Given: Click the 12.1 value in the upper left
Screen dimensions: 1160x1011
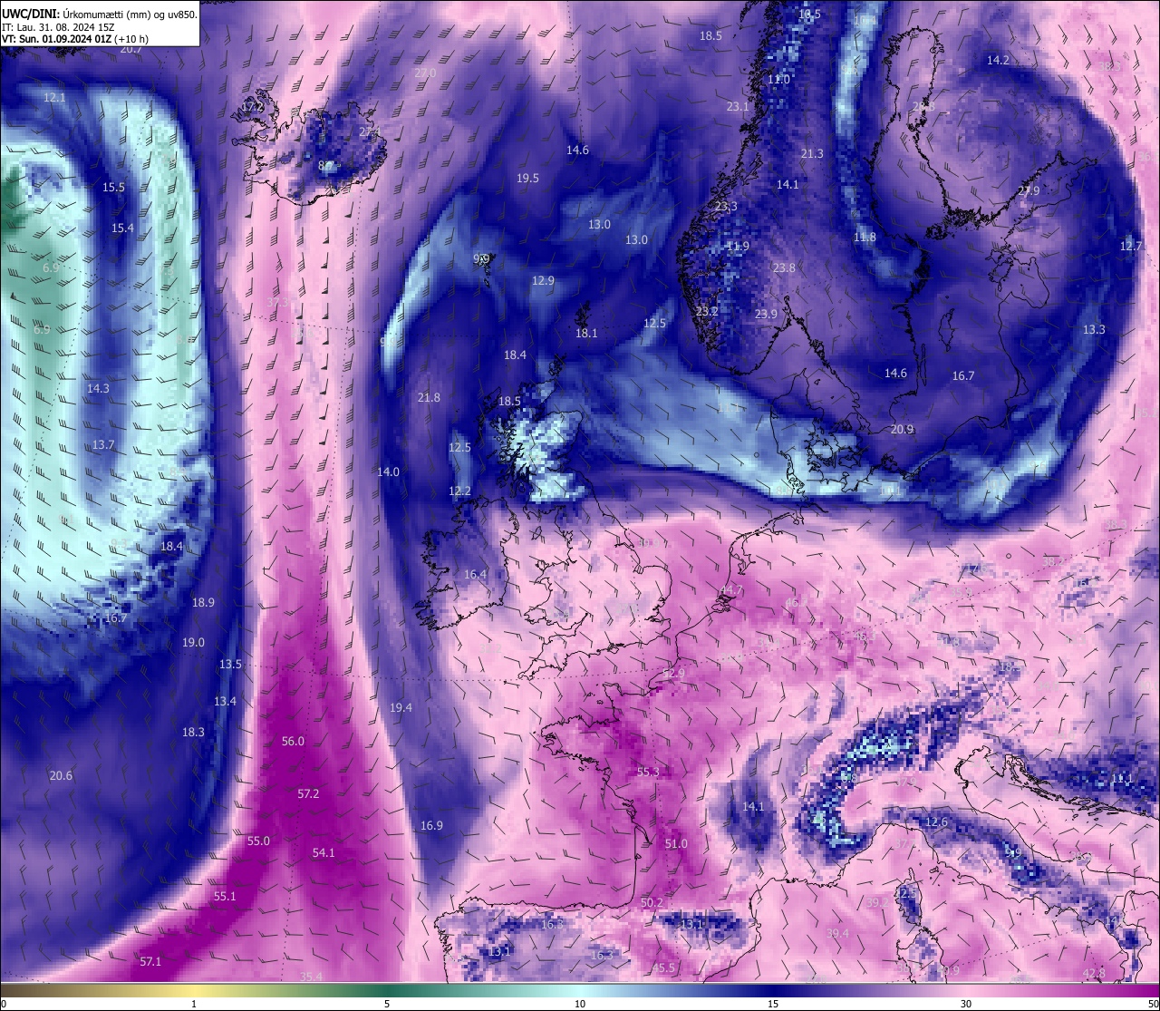Looking at the screenshot, I should [54, 97].
